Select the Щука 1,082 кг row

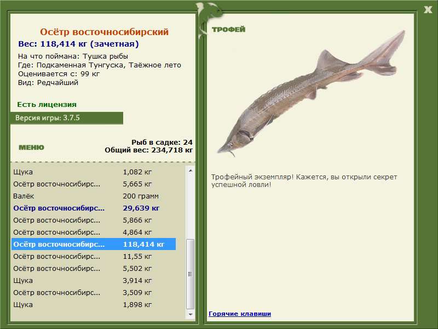pos(94,172)
